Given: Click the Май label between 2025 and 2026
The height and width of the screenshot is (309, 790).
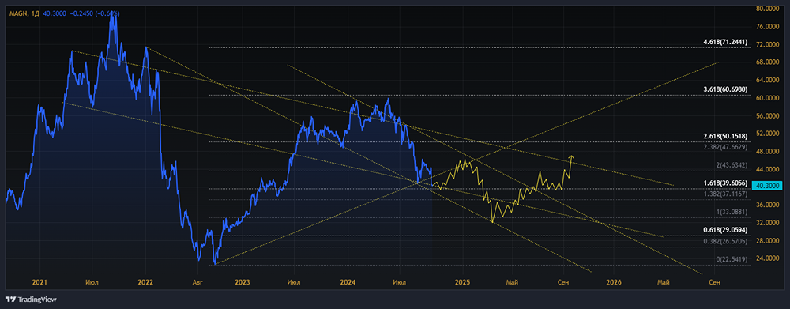Looking at the screenshot, I should pos(513,282).
